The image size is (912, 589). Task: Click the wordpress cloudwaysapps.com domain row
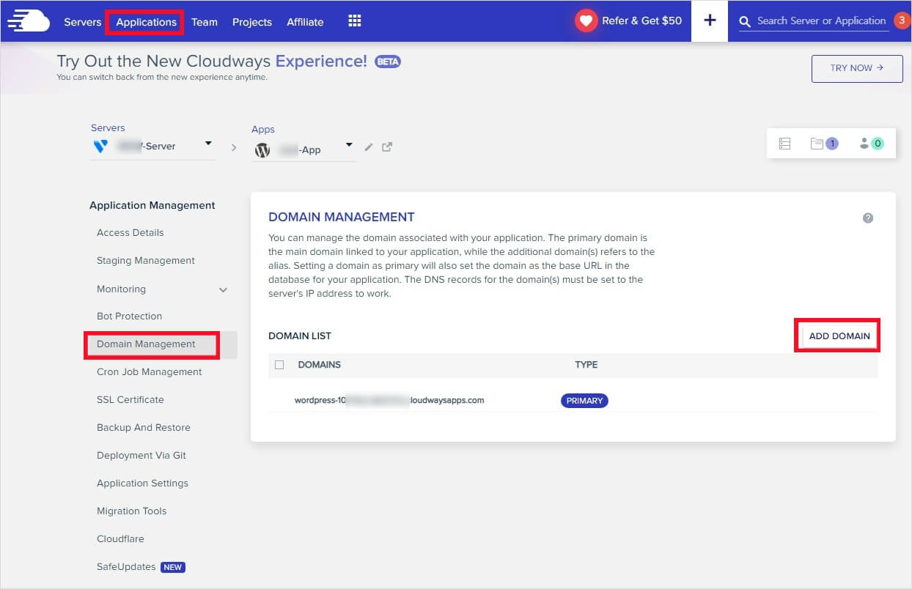[x=573, y=401]
